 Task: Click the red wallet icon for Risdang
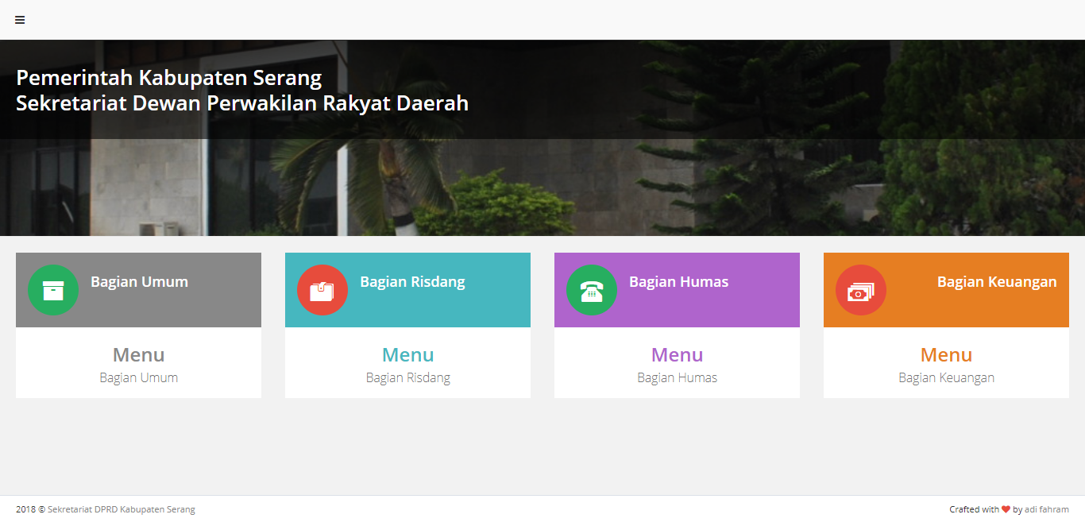(322, 290)
